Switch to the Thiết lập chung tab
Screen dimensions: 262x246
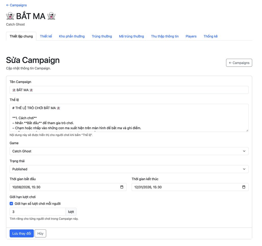[21, 36]
